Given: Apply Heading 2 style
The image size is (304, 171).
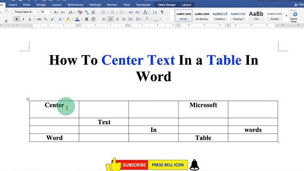Looking at the screenshot, I should [x=238, y=16].
